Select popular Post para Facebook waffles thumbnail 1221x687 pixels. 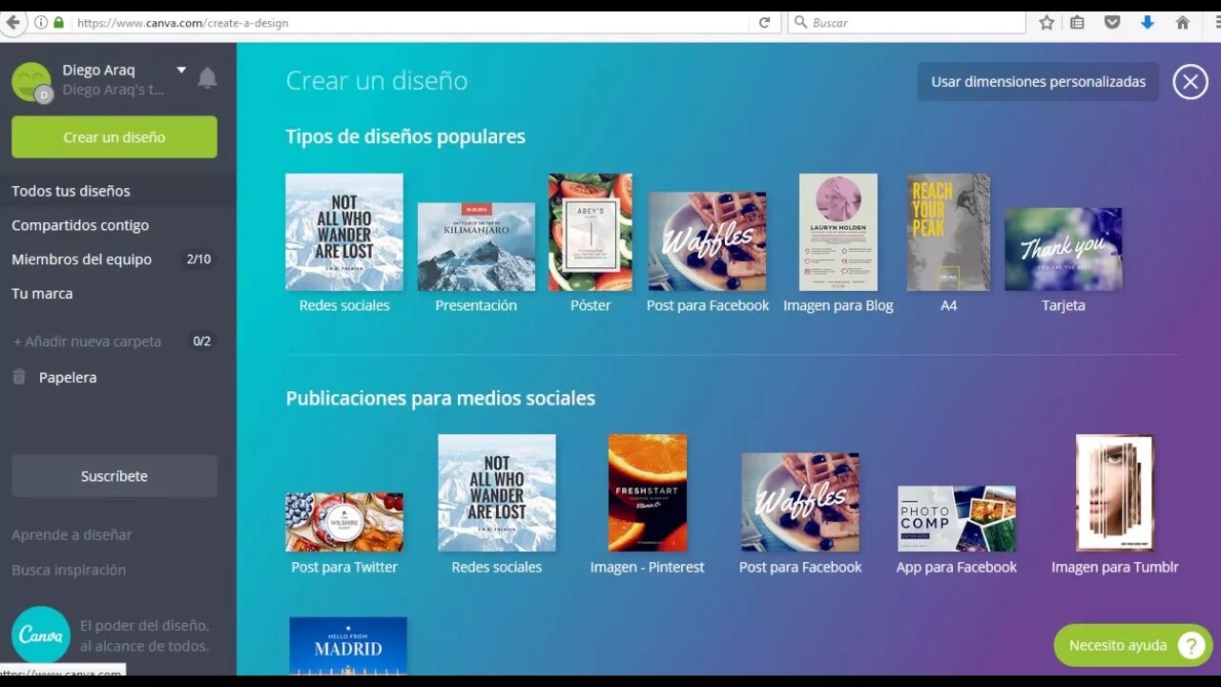[708, 241]
